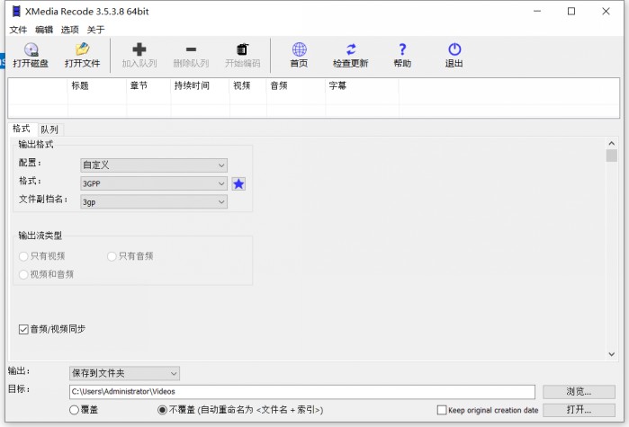Select the 覆盖 radio button

click(74, 410)
